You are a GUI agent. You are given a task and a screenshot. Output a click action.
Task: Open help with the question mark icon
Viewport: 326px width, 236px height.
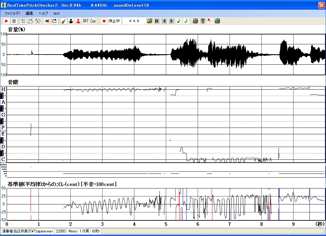(x=203, y=21)
